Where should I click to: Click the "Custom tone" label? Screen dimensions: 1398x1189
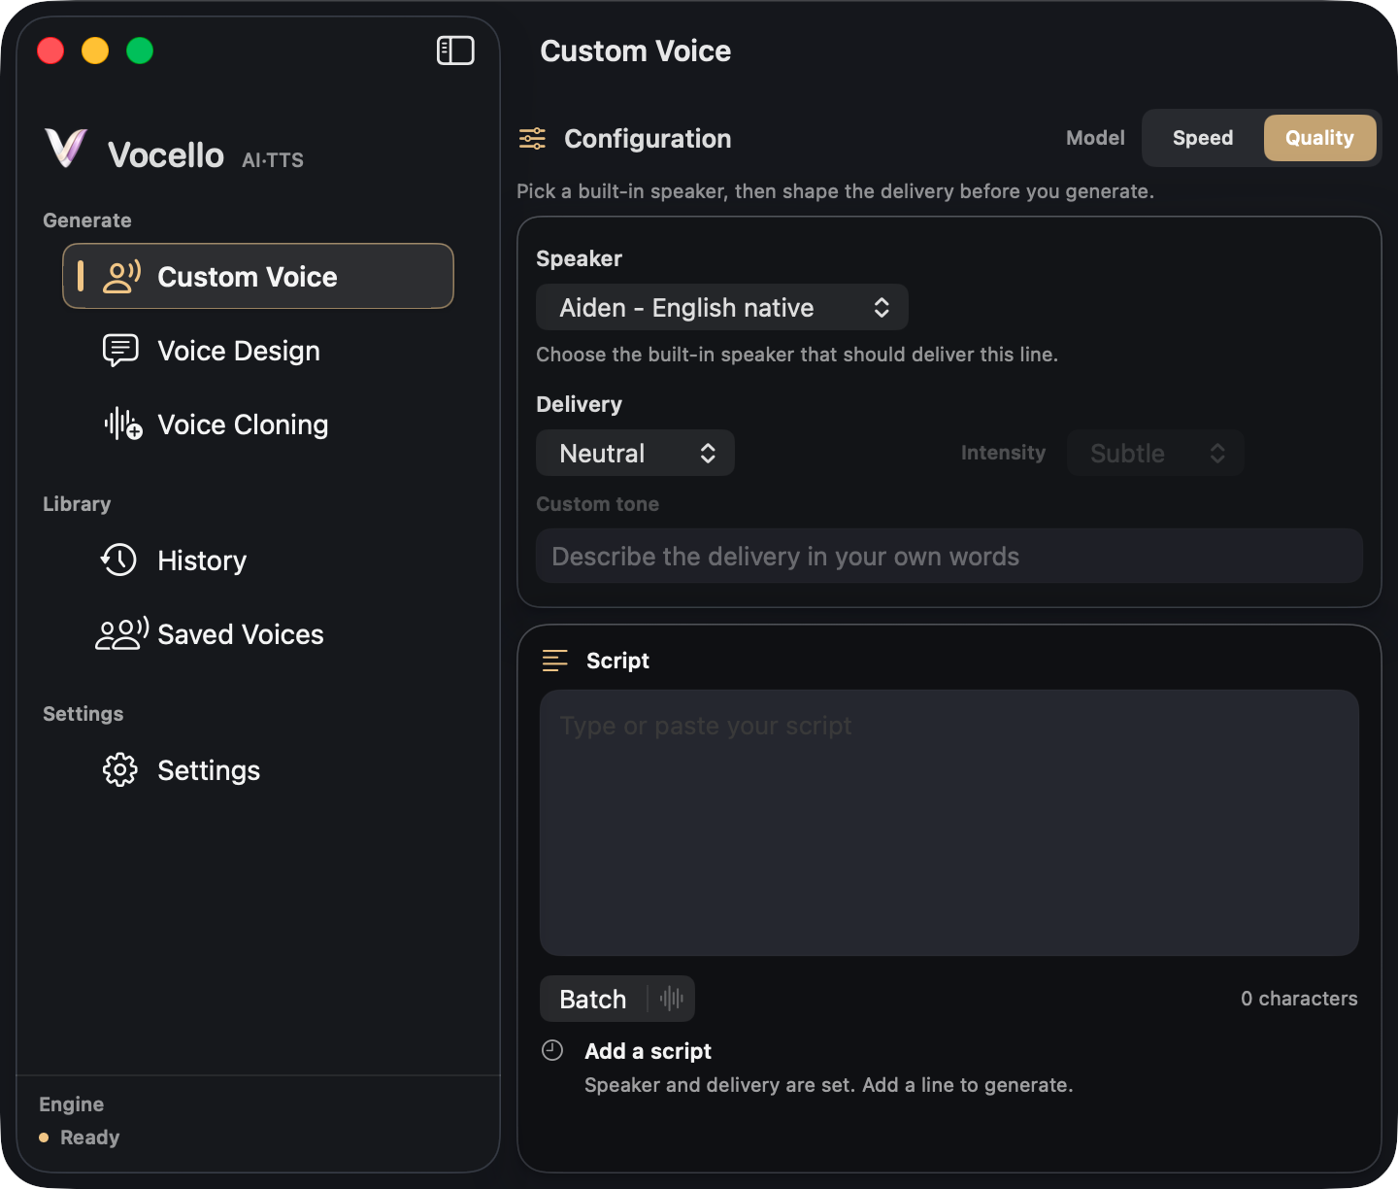tap(597, 504)
